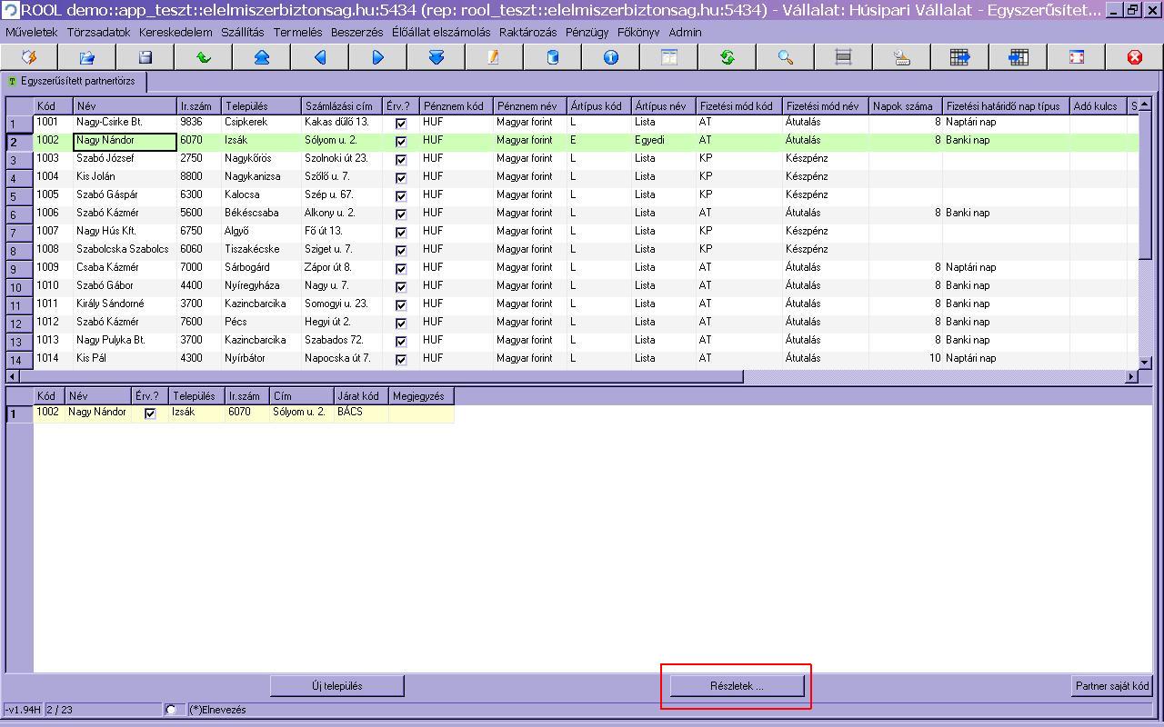Open the Pénzügy menu
Screen dimensions: 1164x727
click(x=587, y=32)
